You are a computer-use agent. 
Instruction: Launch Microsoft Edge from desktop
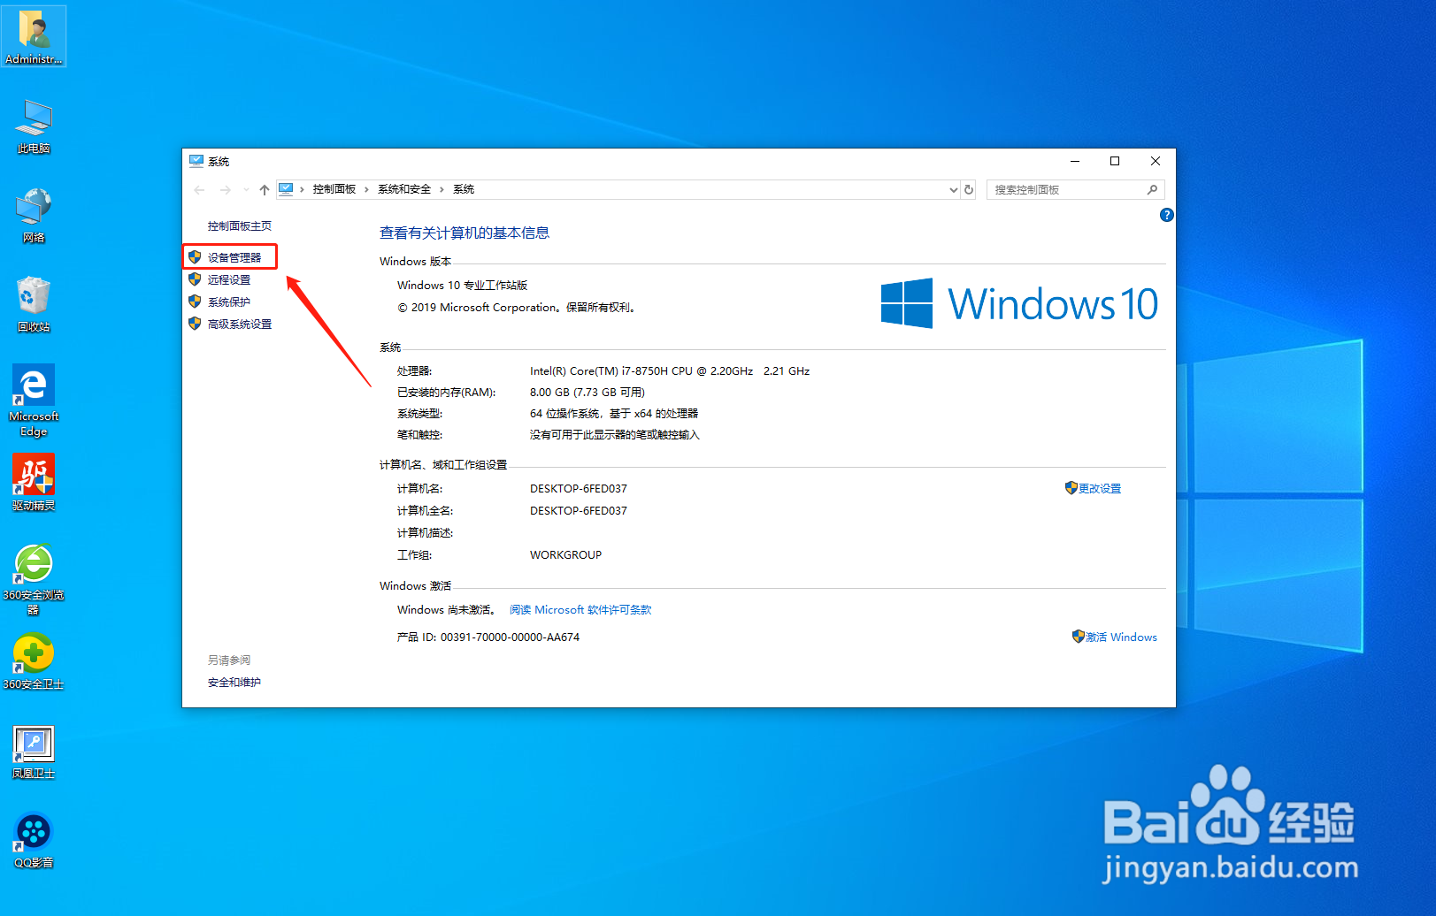(x=34, y=401)
